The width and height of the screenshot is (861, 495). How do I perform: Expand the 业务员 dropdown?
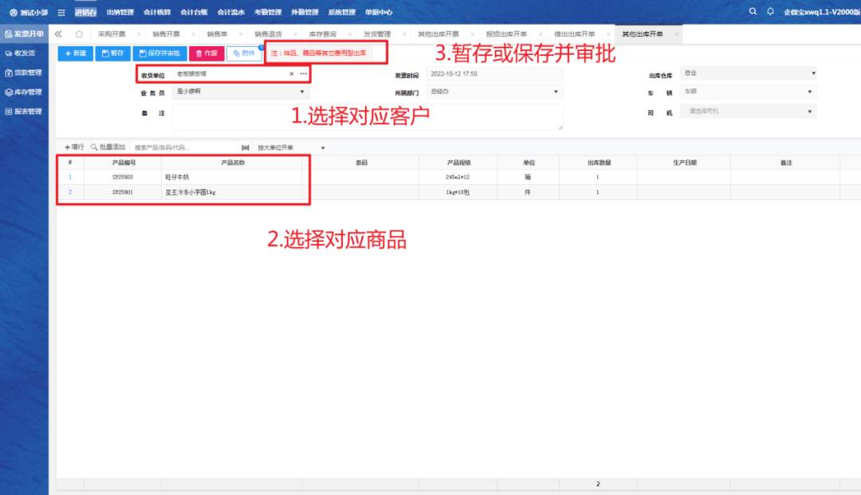click(x=239, y=92)
